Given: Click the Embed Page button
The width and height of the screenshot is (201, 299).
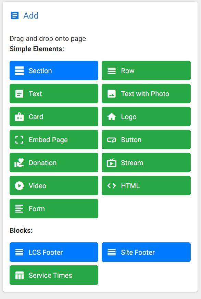Looking at the screenshot, I should pos(54,139).
